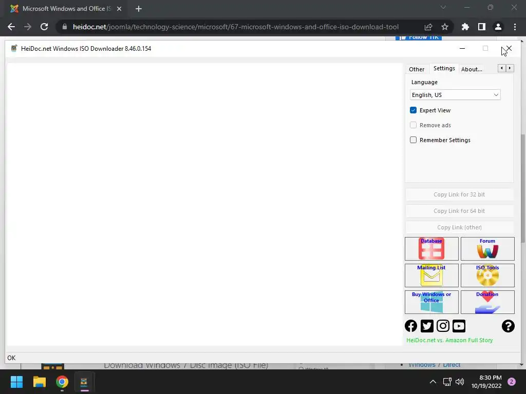Screen dimensions: 526x394
Task: Open the clock and date panel
Action: tap(486, 382)
